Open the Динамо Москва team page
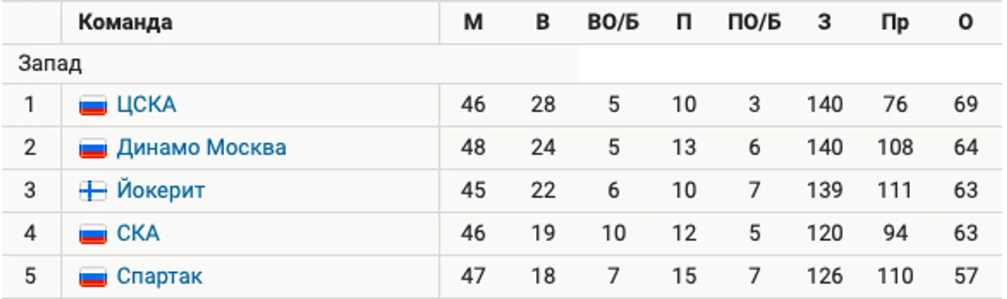This screenshot has height=299, width=1007. [x=201, y=147]
